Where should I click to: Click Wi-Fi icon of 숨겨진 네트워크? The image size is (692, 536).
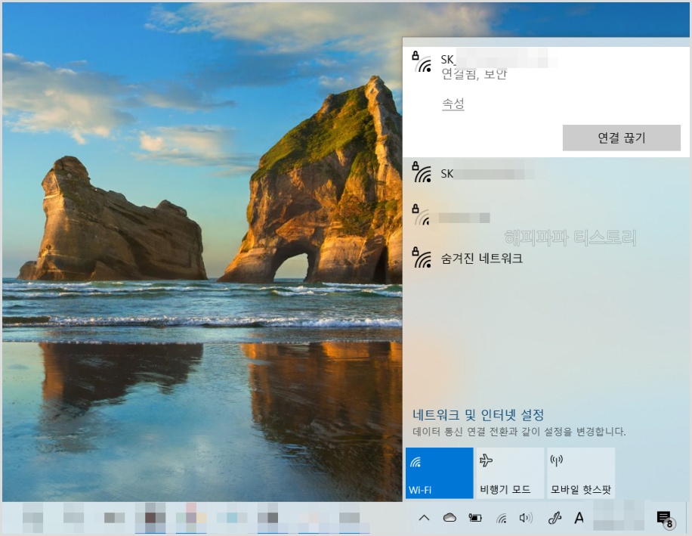[x=422, y=259]
